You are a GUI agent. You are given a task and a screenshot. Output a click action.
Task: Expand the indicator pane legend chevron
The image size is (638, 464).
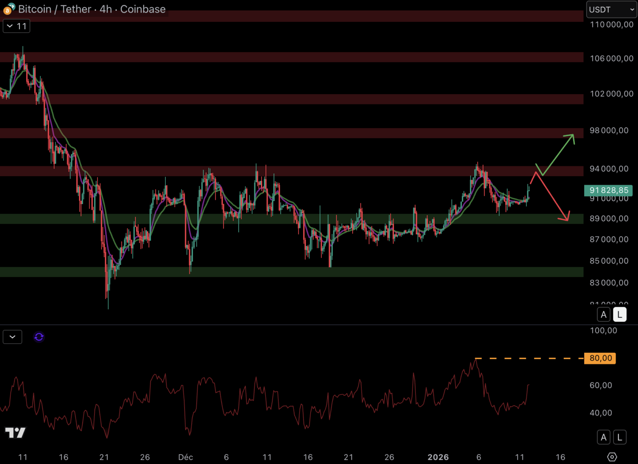12,337
